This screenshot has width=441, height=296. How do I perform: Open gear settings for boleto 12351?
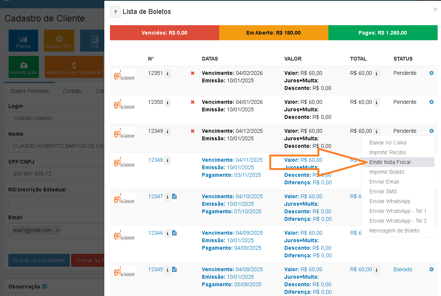pos(432,73)
